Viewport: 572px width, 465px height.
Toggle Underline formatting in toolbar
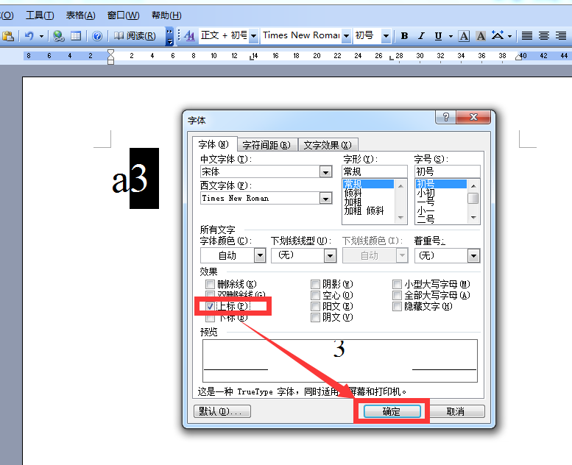[438, 36]
